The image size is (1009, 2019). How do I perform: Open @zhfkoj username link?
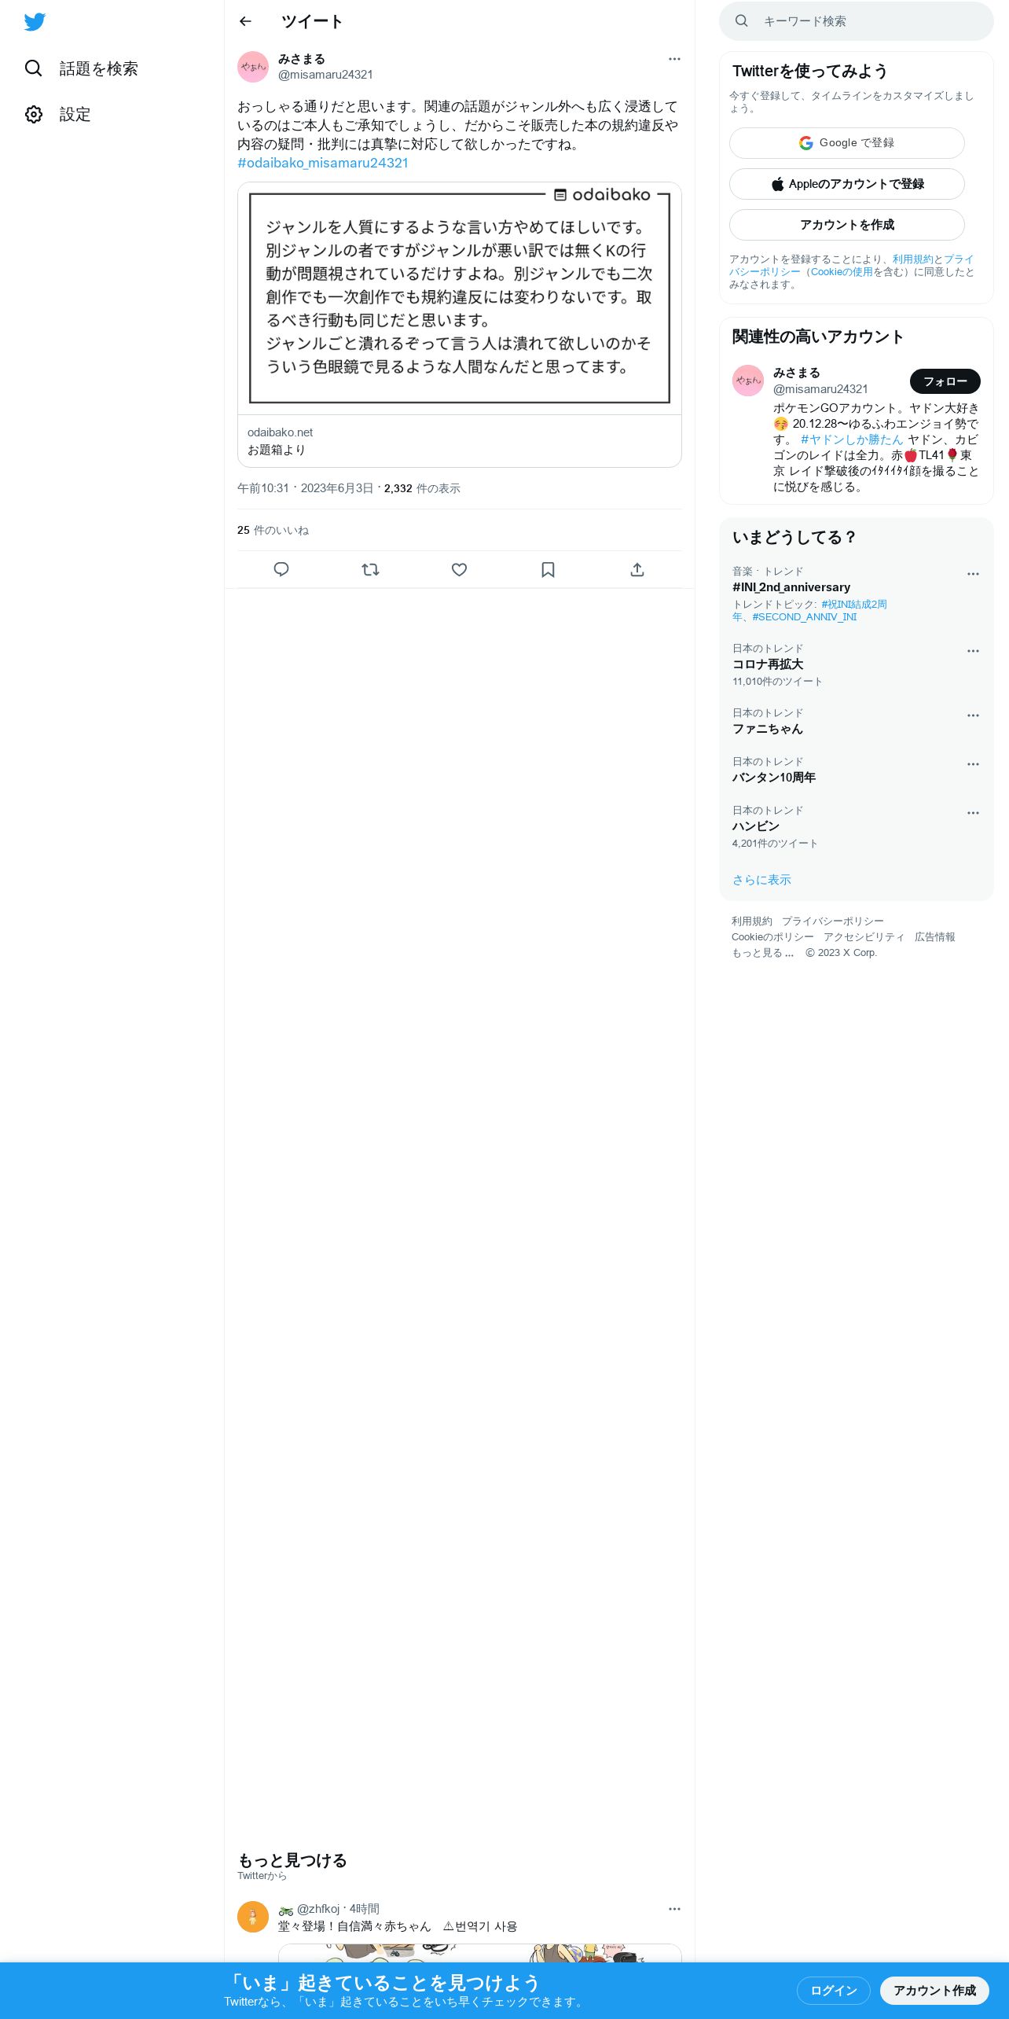coord(318,1909)
